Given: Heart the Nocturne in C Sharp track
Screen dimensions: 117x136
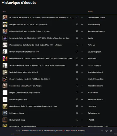Looking at the screenshot, I should pos(77,120).
